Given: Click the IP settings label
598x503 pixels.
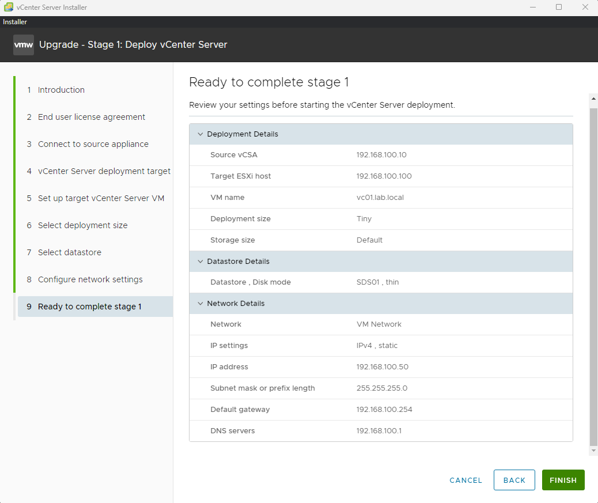Looking at the screenshot, I should [x=229, y=346].
